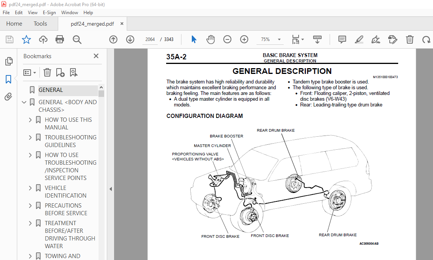Click the Print file icon
This screenshot has width=433, height=260.
point(60,39)
